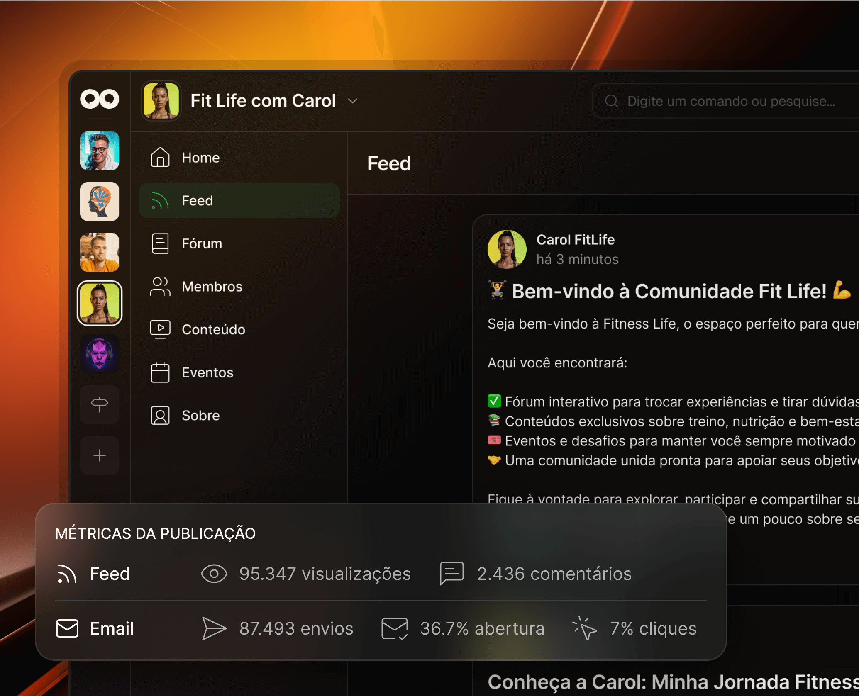The height and width of the screenshot is (696, 859).
Task: Expand the Fit Life com Carol dropdown
Action: point(352,101)
